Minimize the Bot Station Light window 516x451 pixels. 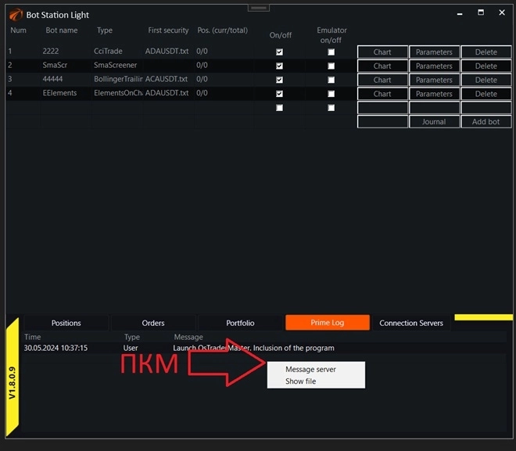click(x=460, y=13)
